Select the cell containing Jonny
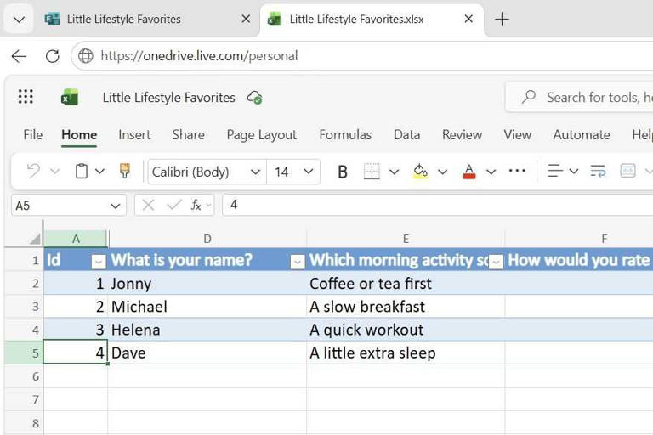The width and height of the screenshot is (653, 435). tap(207, 284)
